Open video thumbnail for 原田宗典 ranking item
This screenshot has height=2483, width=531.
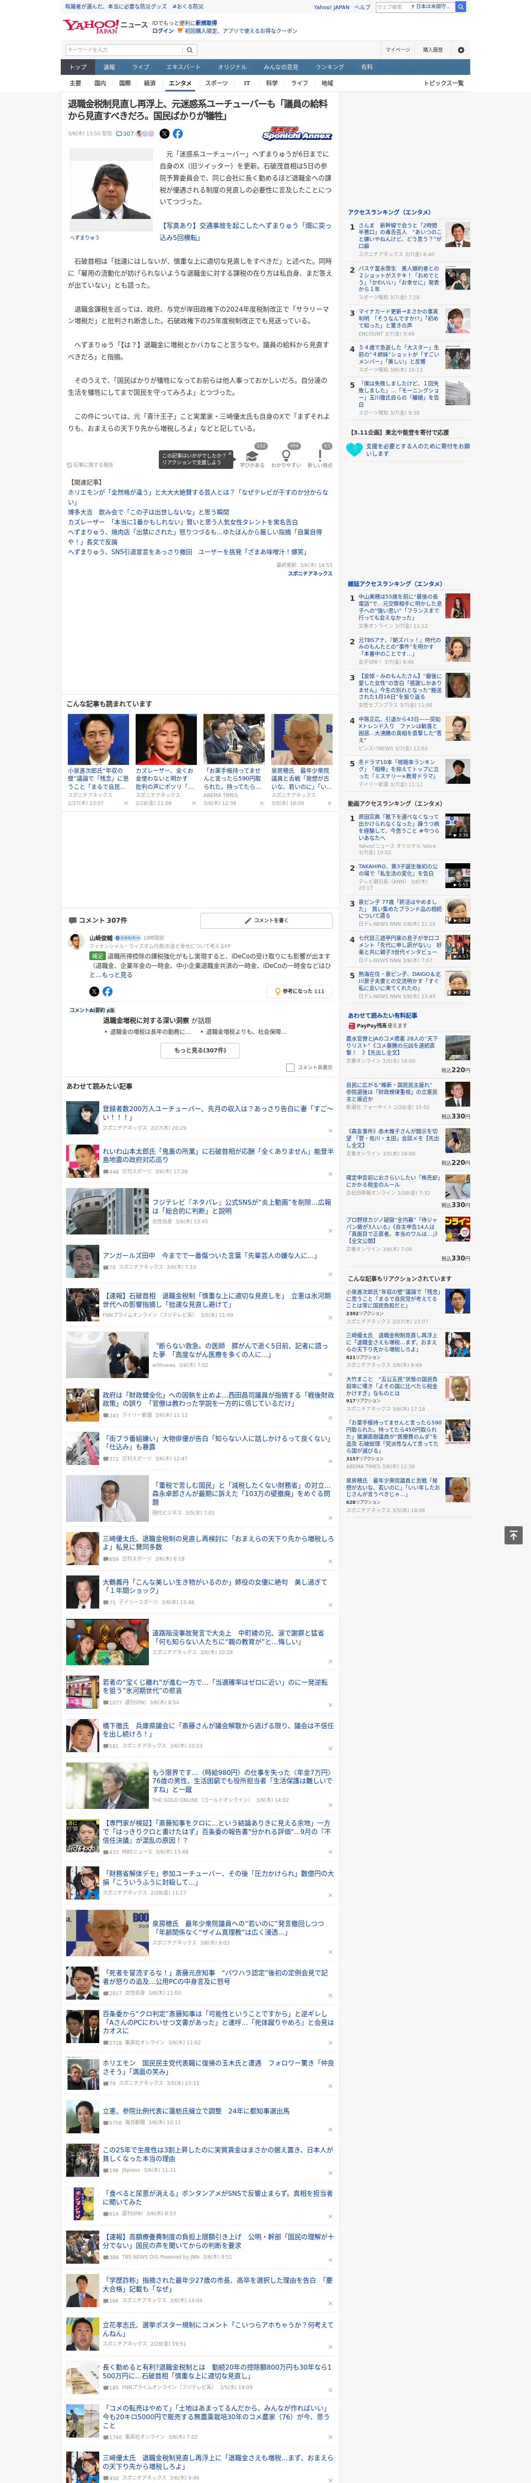458,826
